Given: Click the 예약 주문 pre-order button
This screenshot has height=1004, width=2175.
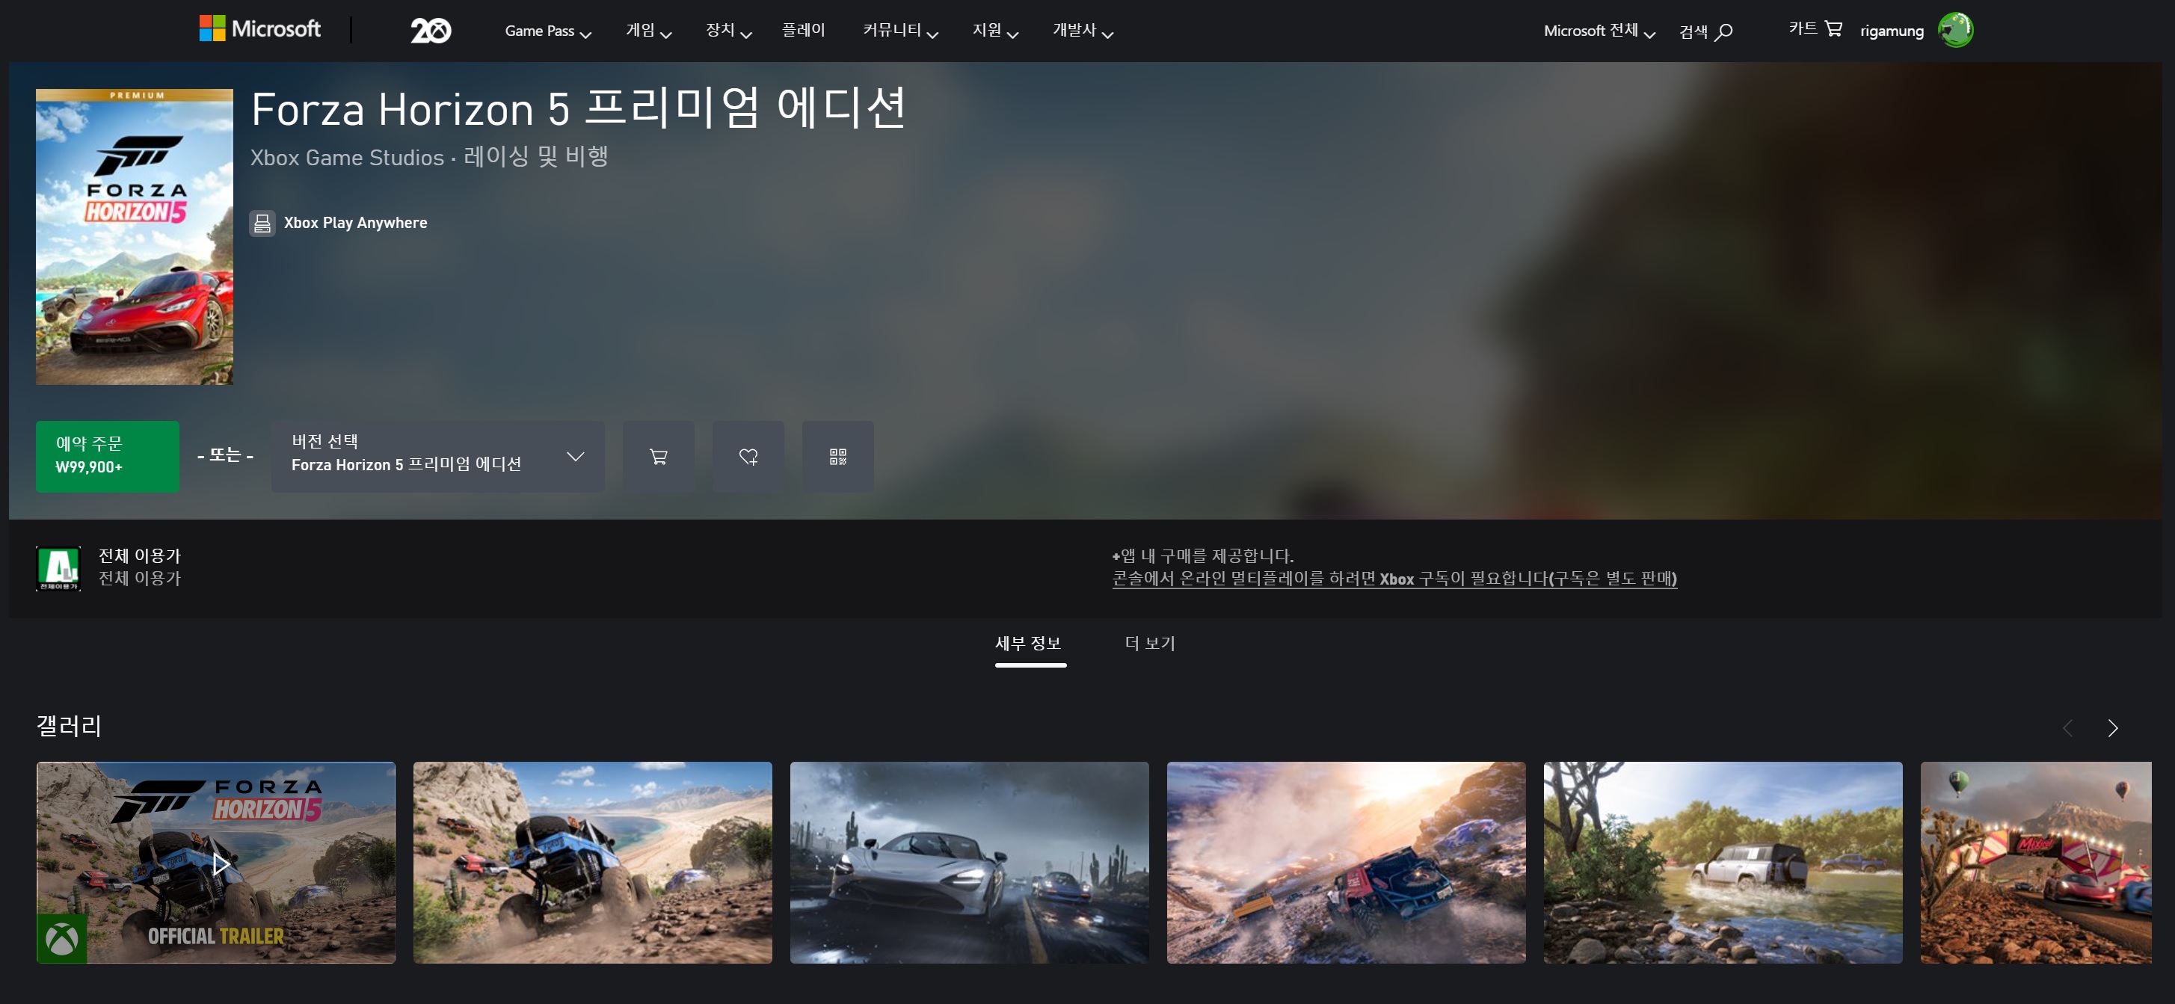Looking at the screenshot, I should coord(107,456).
